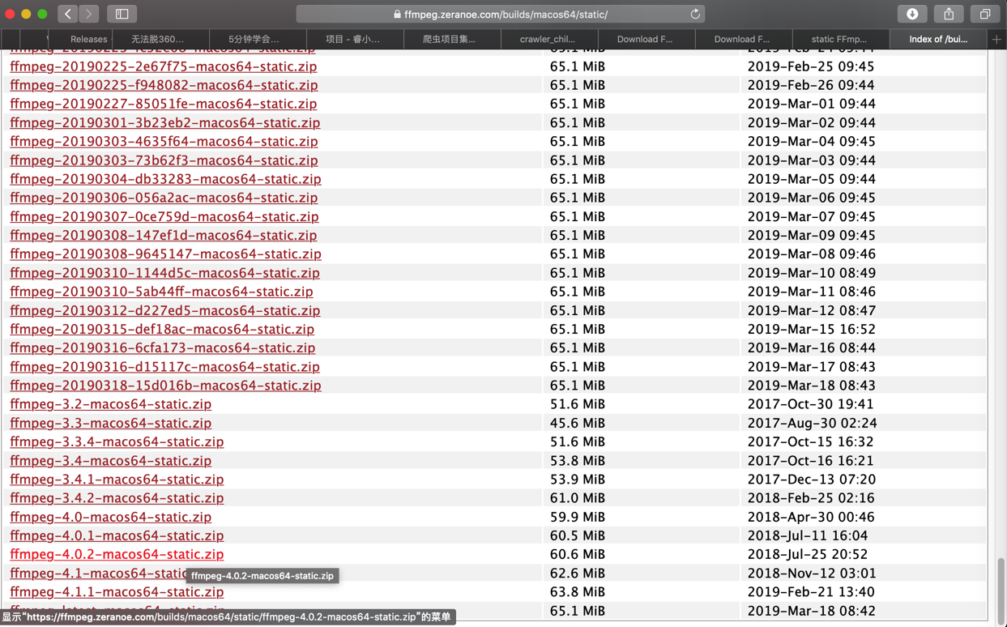The height and width of the screenshot is (627, 1007).
Task: Click the forward navigation arrow
Action: pos(87,13)
